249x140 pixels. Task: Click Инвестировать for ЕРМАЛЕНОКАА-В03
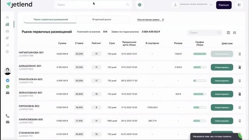222,80
